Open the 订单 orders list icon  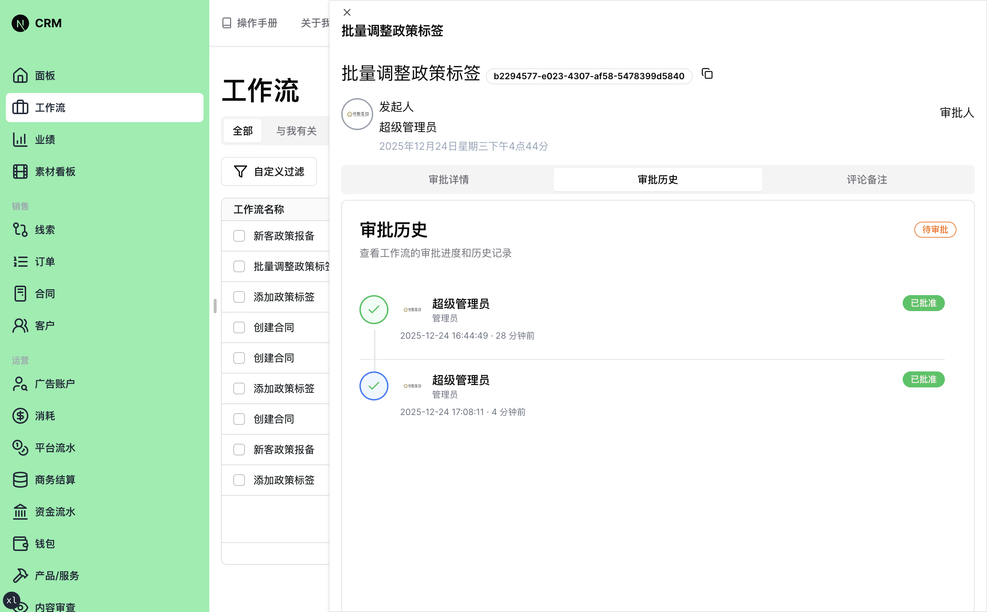20,261
